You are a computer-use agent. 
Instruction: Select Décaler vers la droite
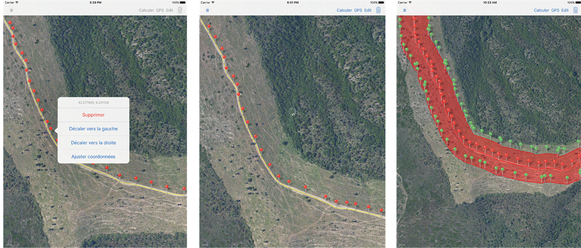click(93, 143)
